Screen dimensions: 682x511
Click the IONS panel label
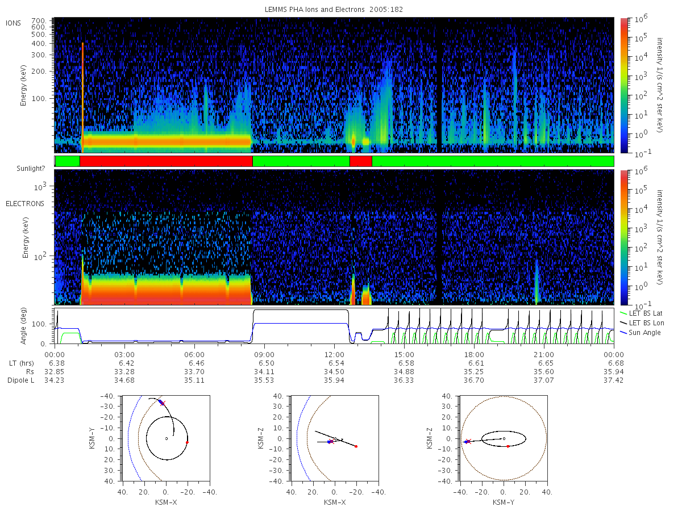tap(14, 23)
